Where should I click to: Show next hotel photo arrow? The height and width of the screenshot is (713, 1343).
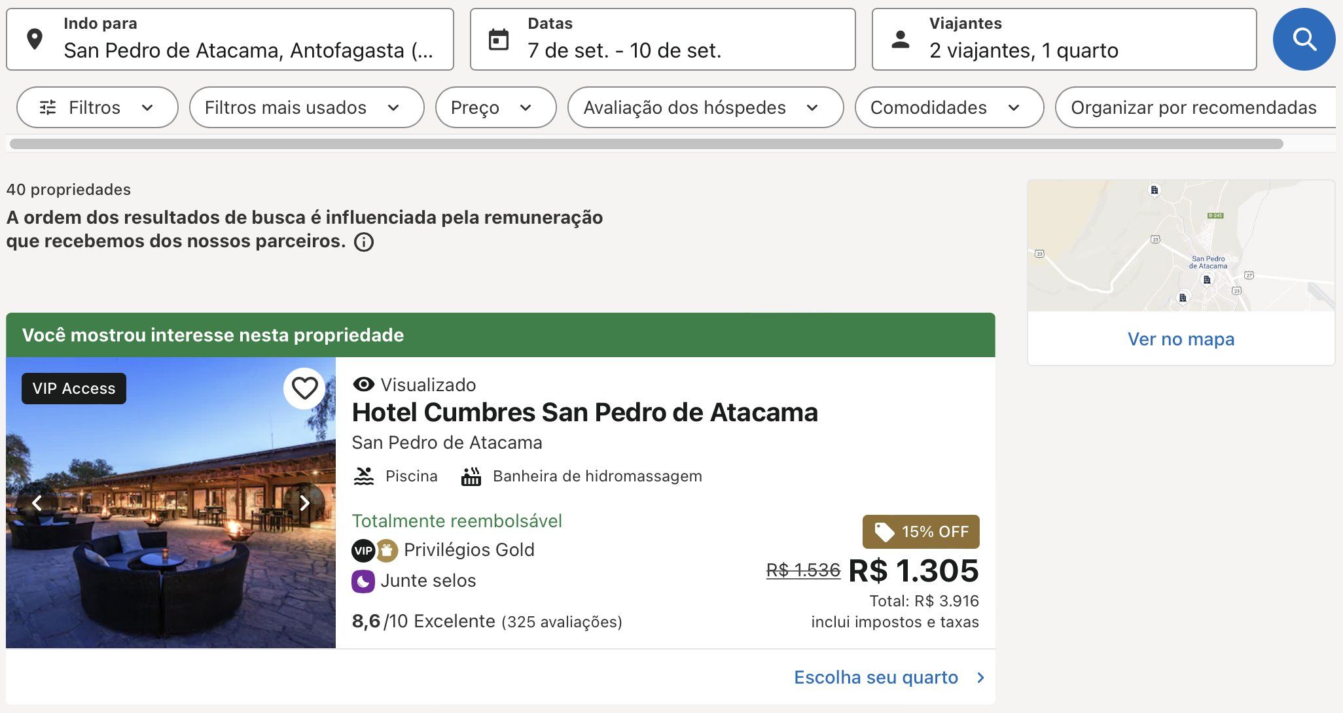[304, 503]
